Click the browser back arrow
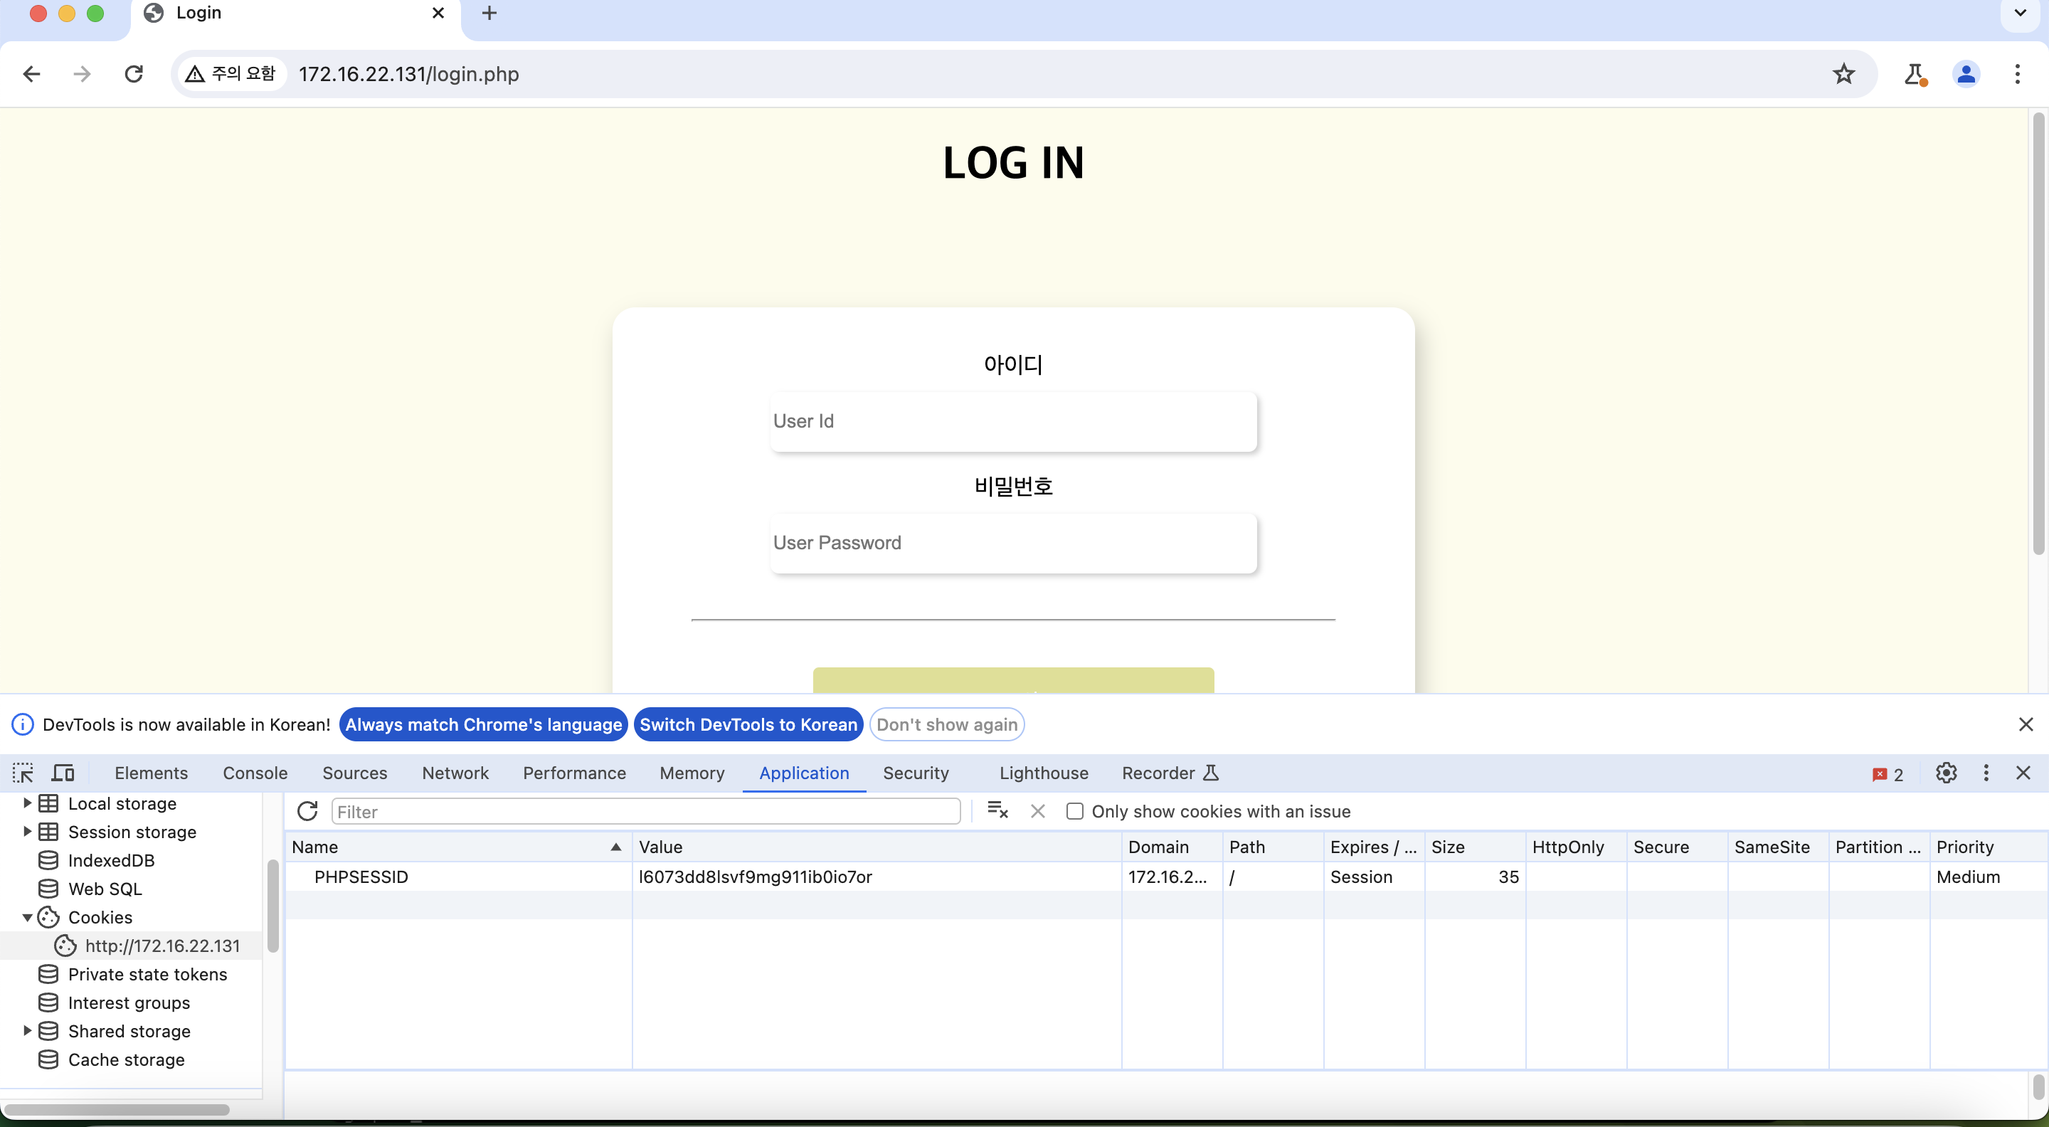 tap(32, 74)
